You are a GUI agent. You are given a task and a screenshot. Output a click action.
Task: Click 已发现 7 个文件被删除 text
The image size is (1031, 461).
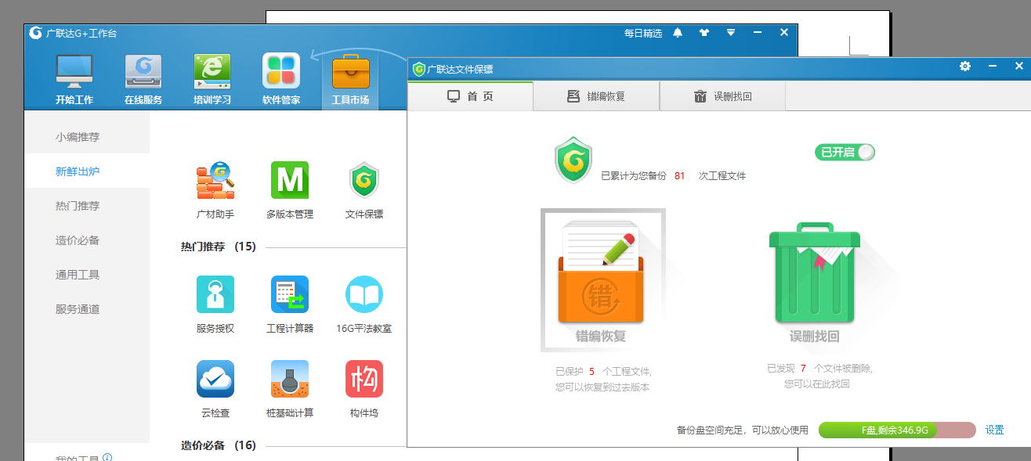pyautogui.click(x=819, y=368)
